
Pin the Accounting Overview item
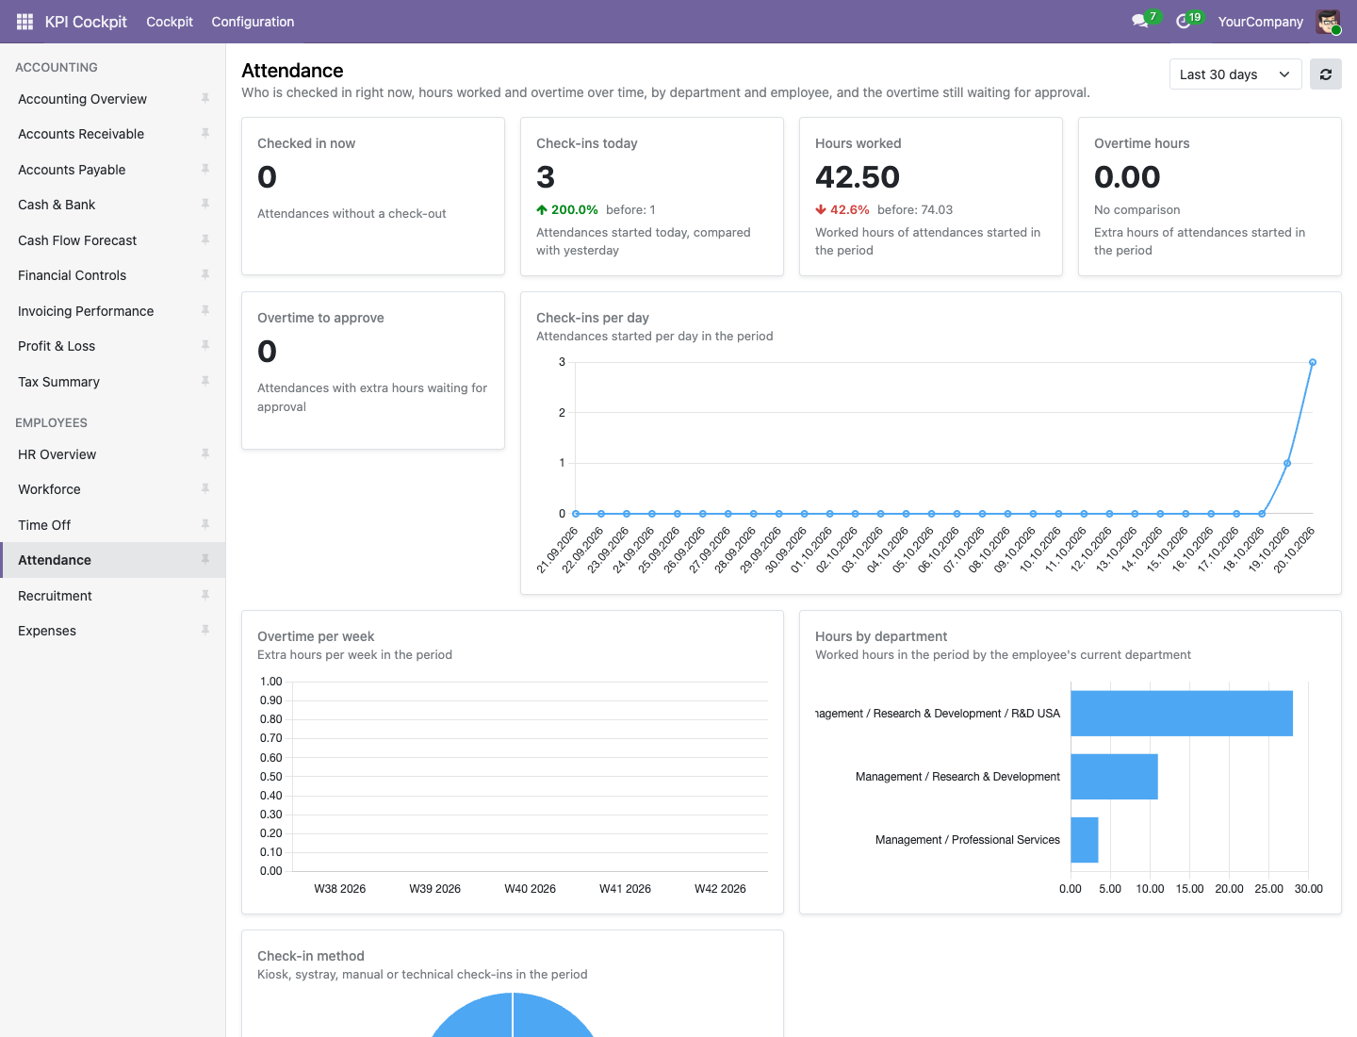[x=204, y=99]
